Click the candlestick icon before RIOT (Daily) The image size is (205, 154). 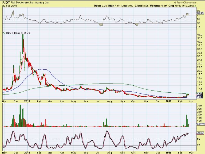coord(4,33)
